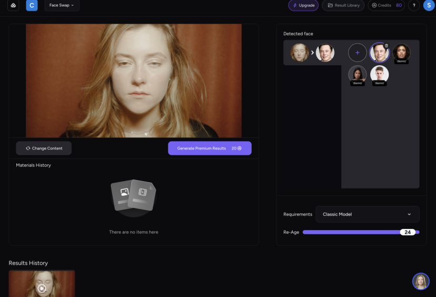Click Generate Premium Results button
436x297 pixels.
tap(210, 148)
